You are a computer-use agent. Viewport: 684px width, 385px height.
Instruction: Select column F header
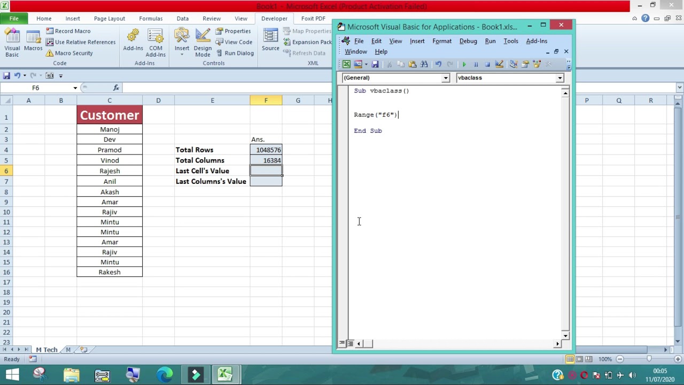tap(266, 101)
